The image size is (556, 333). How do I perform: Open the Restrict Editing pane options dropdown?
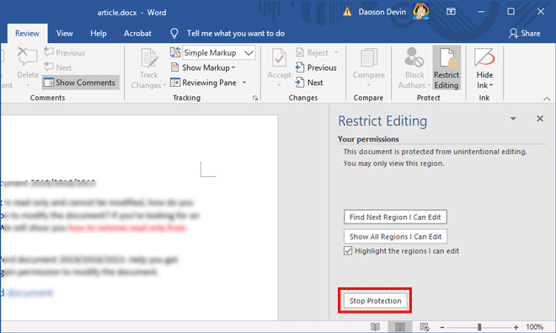coord(513,119)
